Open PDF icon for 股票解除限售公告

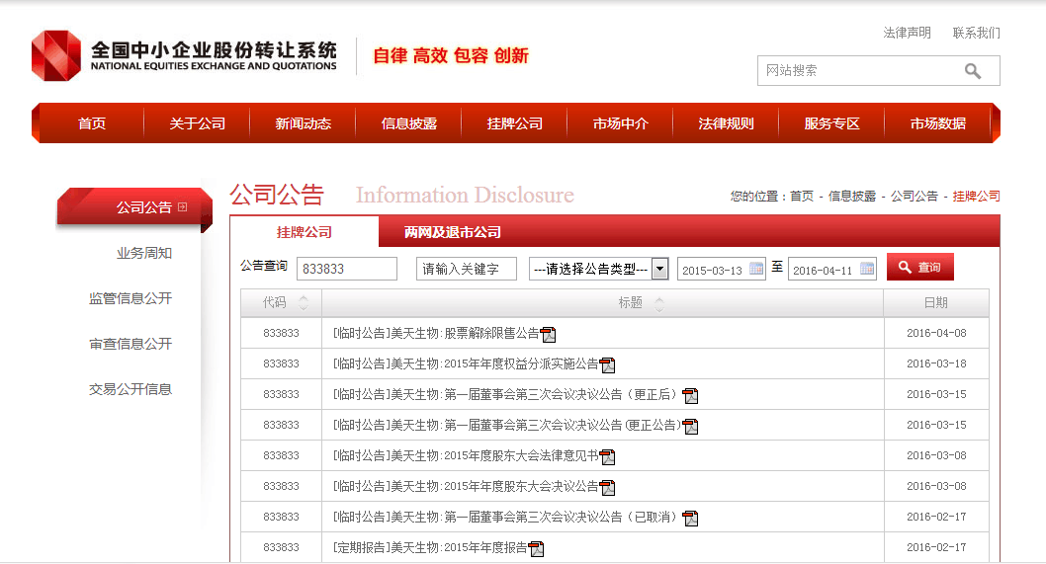[x=548, y=335]
